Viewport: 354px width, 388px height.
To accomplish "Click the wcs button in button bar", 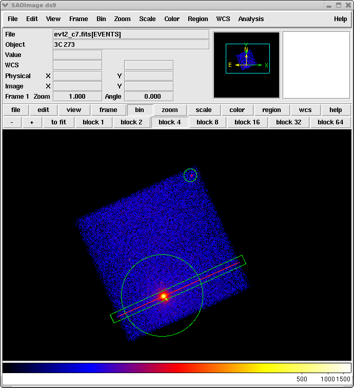I will [305, 110].
